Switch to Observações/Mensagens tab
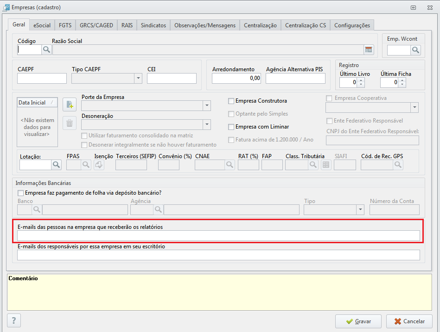This screenshot has width=440, height=332. coord(205,25)
